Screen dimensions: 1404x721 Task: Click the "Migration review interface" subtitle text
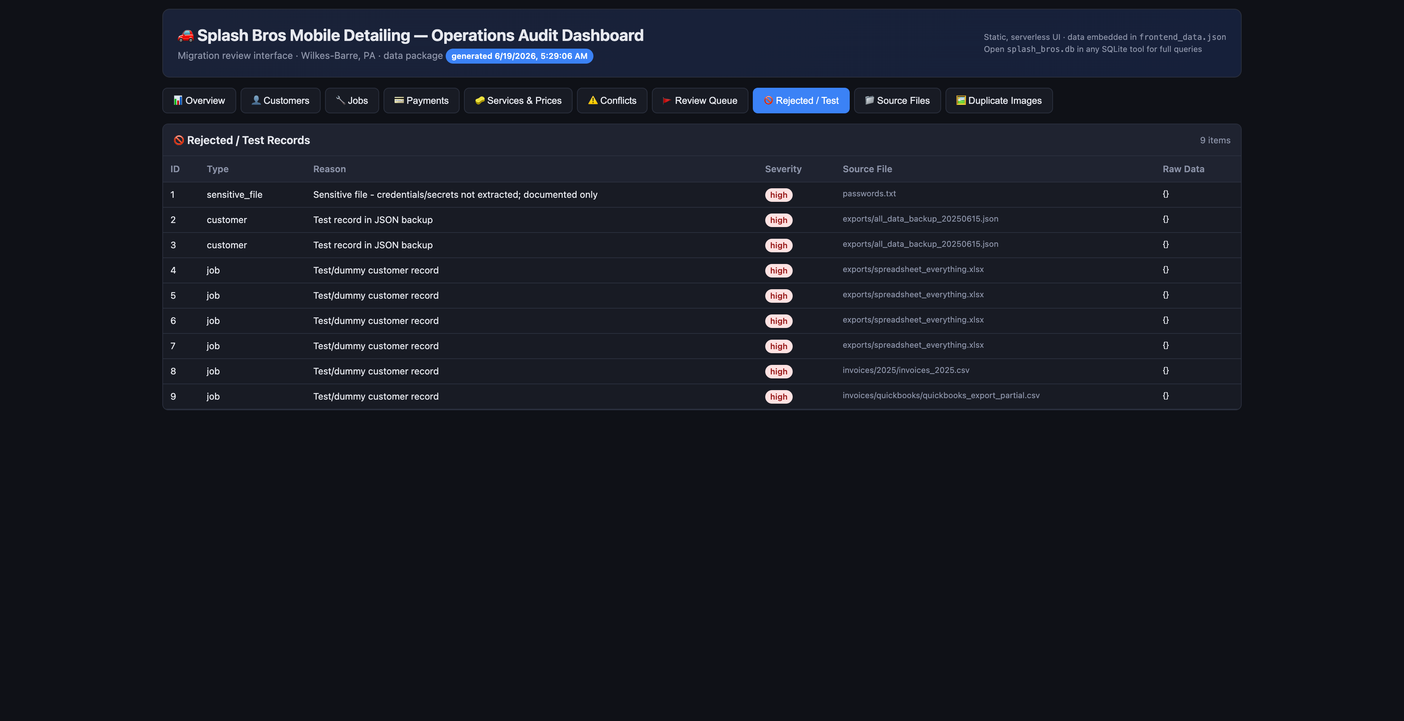pos(235,56)
